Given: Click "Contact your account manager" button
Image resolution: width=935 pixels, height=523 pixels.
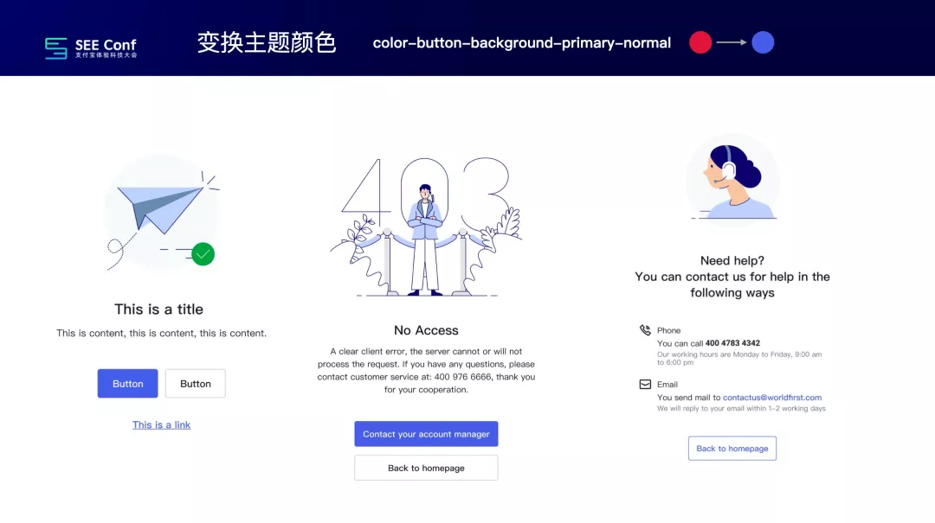Looking at the screenshot, I should pos(426,434).
